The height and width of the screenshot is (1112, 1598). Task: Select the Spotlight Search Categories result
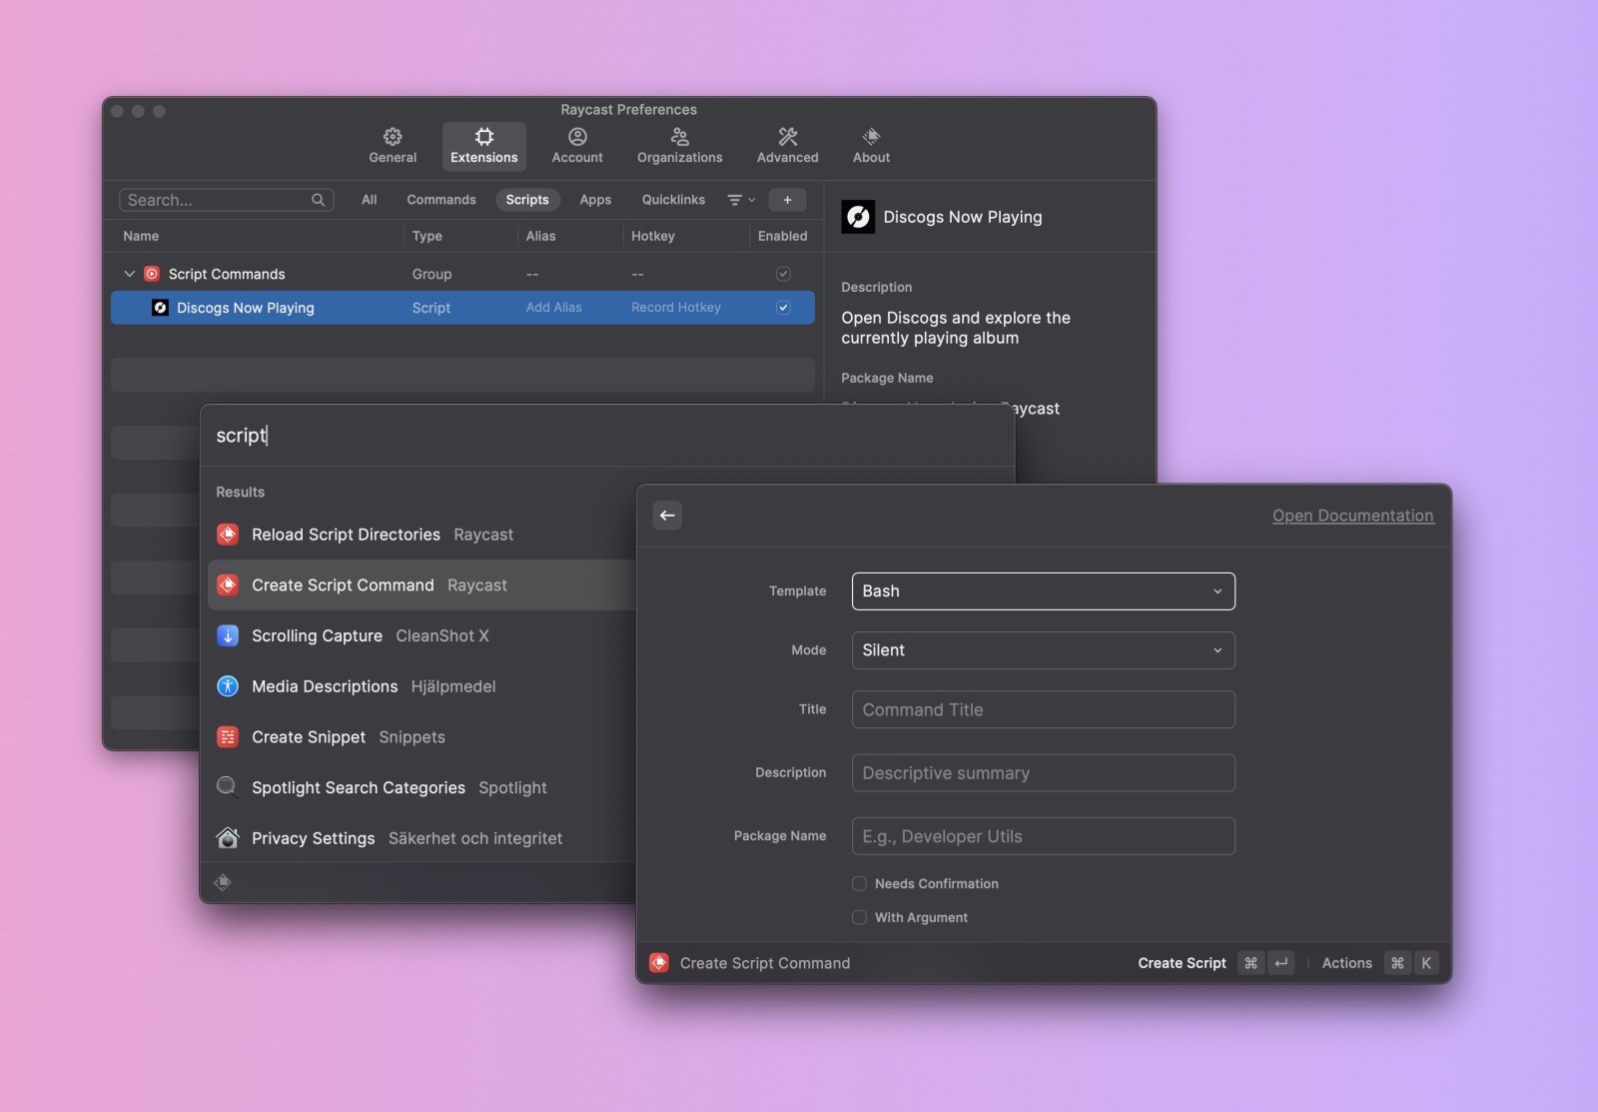(421, 787)
